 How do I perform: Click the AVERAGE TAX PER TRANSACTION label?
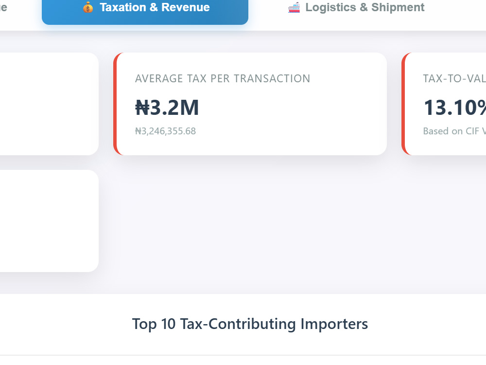point(223,78)
